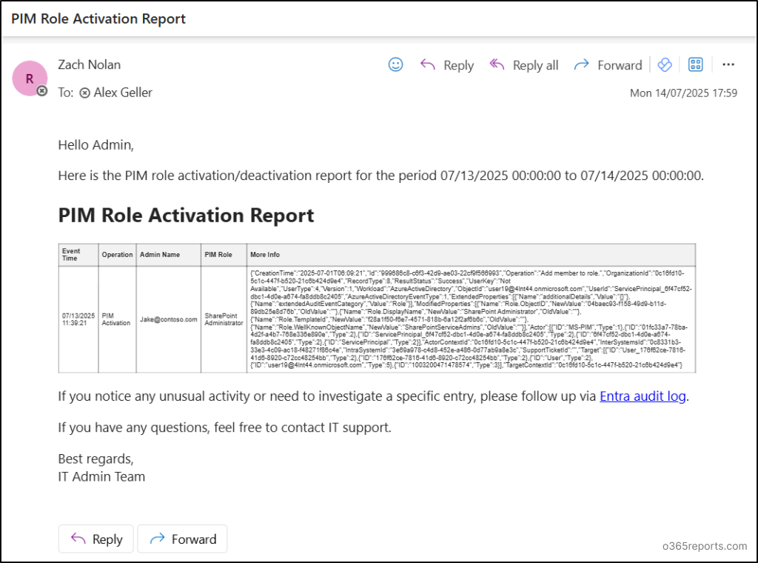The height and width of the screenshot is (563, 758).
Task: Click the bottom Reply button
Action: click(x=95, y=539)
